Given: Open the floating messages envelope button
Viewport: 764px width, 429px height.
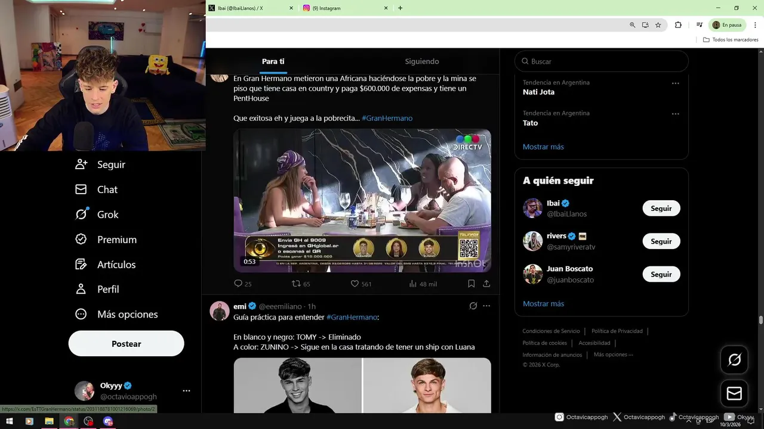Looking at the screenshot, I should click(734, 394).
